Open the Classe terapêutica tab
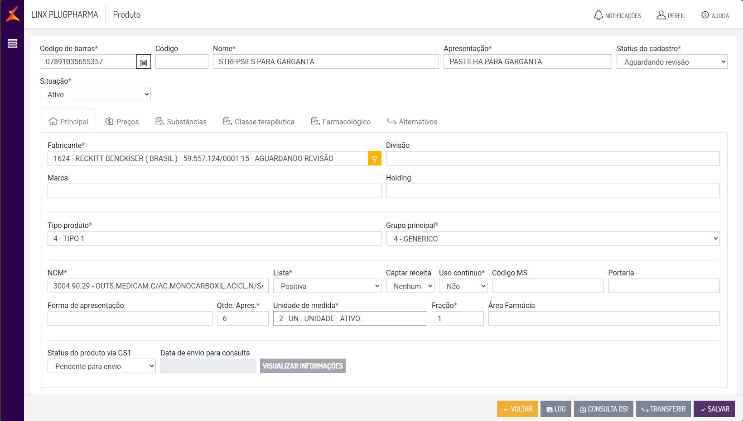Viewport: 743px width, 421px height. [x=259, y=122]
